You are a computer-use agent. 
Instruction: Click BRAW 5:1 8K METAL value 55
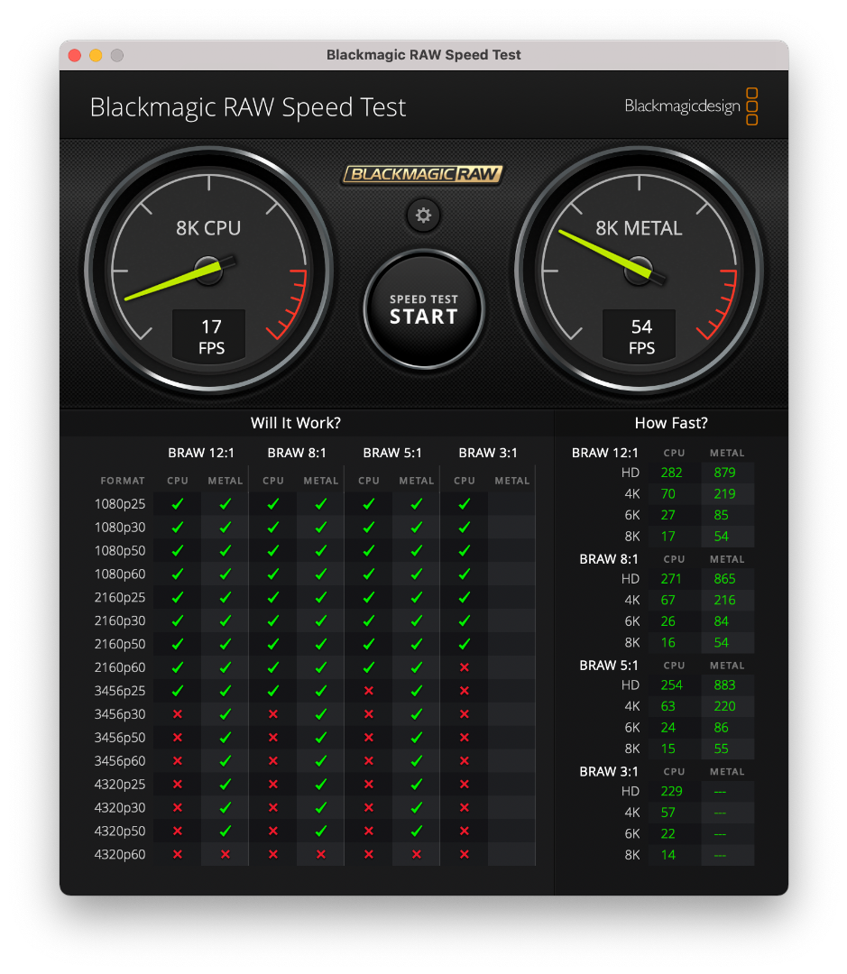[721, 749]
